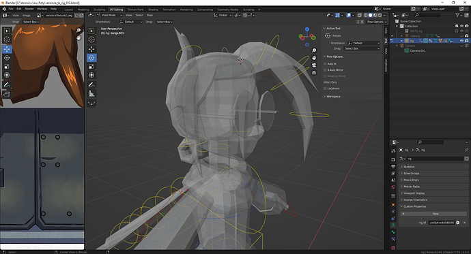471x254 pixels.
Task: Click the zoom magnifier in the 3D viewport
Action: click(314, 50)
